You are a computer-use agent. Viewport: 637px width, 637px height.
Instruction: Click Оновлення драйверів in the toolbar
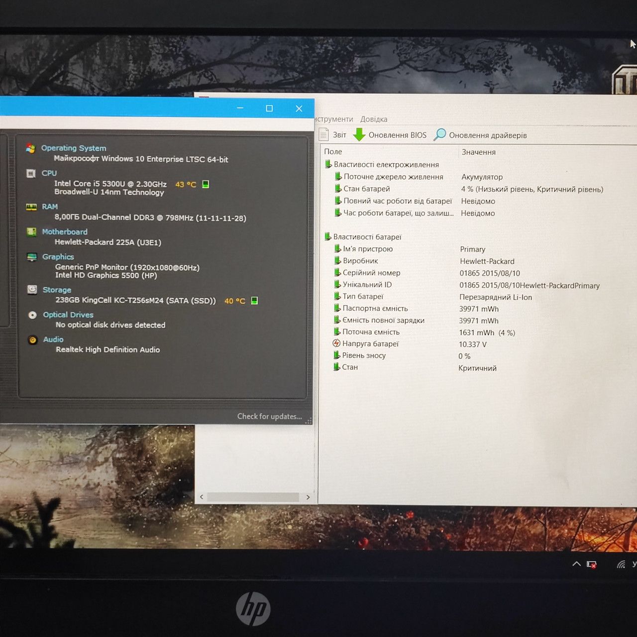click(480, 135)
